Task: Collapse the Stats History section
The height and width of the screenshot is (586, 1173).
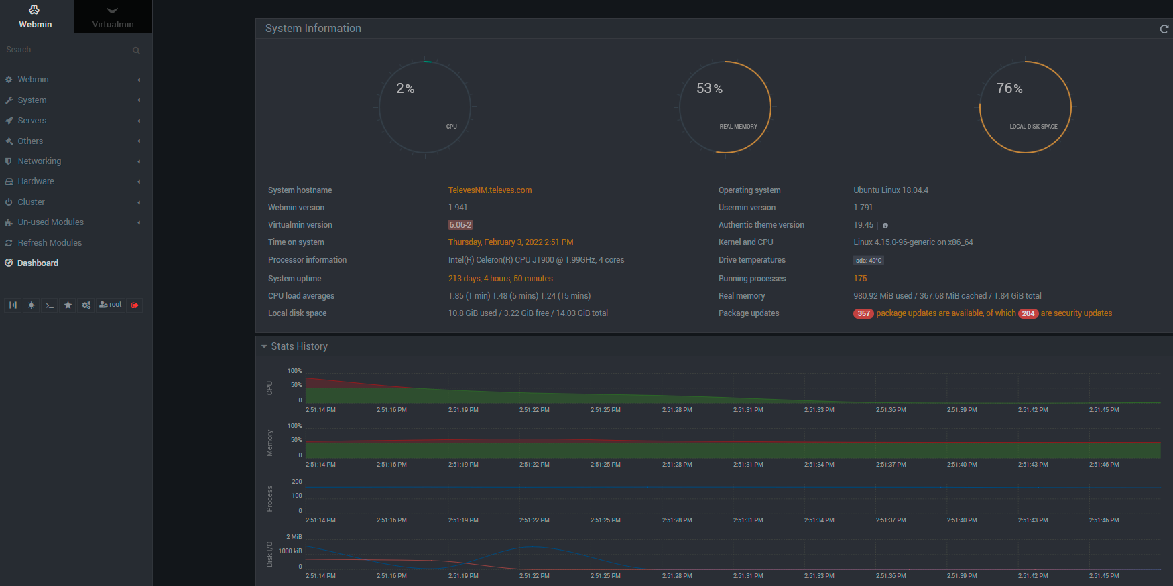Action: 264,346
